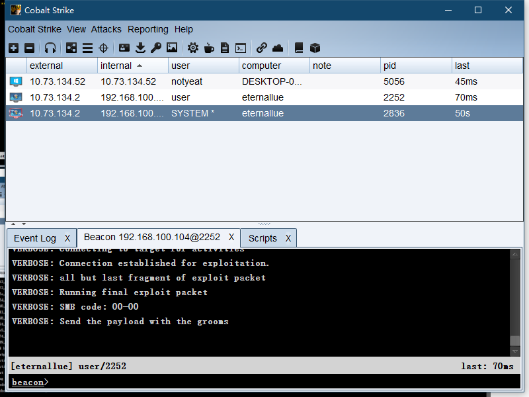Image resolution: width=529 pixels, height=397 pixels.
Task: Open the Reporting menu
Action: tap(147, 29)
